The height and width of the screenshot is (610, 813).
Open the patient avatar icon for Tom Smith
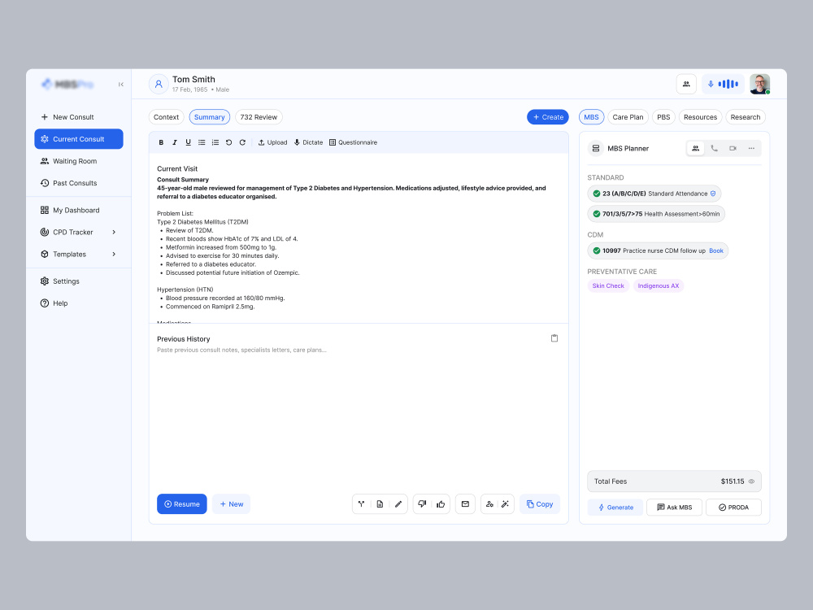pos(159,84)
